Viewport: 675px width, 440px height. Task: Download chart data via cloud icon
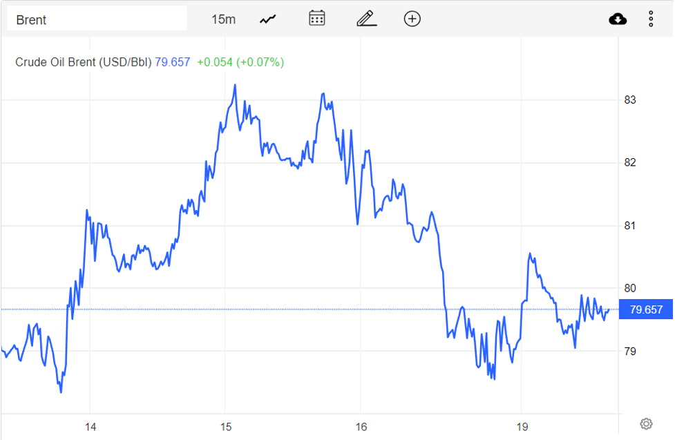618,19
